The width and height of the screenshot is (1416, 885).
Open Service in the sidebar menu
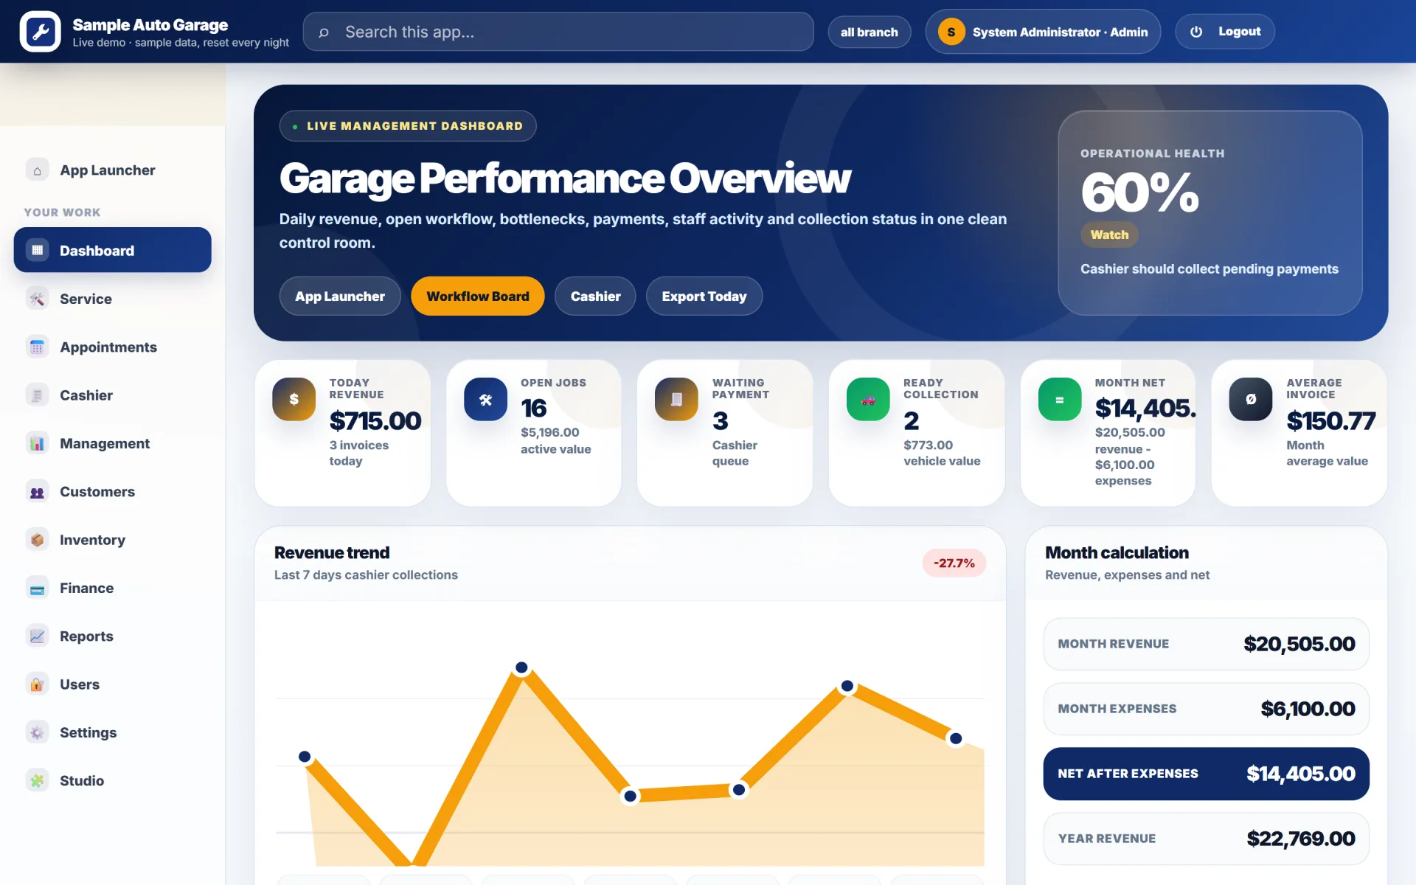pos(112,299)
